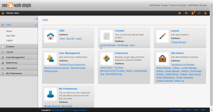Click the Extensions card heading
This screenshot has height=112, width=213.
point(122,53)
